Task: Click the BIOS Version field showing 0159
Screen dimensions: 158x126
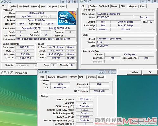Action: [x=125, y=42]
